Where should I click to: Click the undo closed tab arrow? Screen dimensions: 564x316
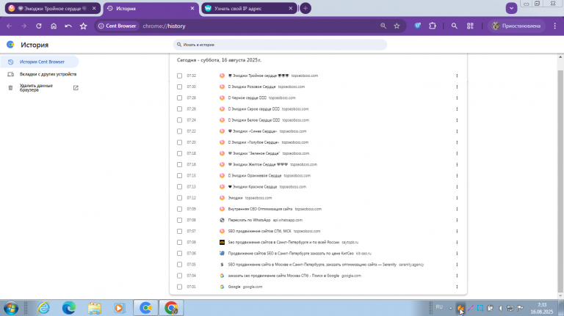68,26
